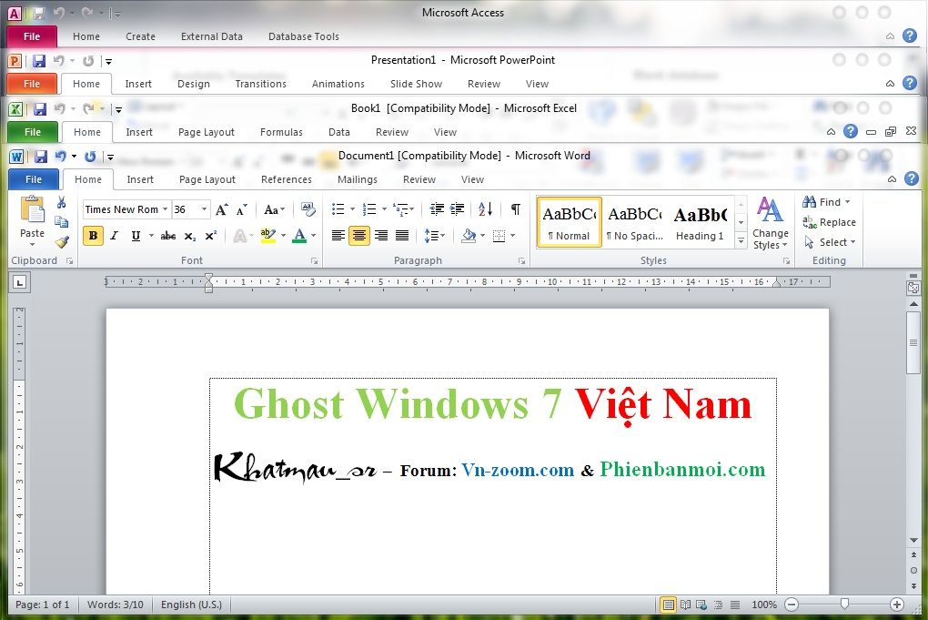Increase the paragraph indent
928x620 pixels.
click(x=457, y=209)
